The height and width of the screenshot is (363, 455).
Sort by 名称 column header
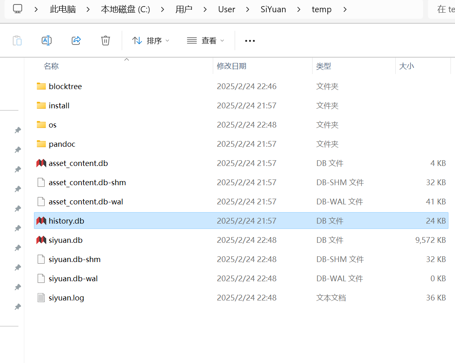(51, 66)
